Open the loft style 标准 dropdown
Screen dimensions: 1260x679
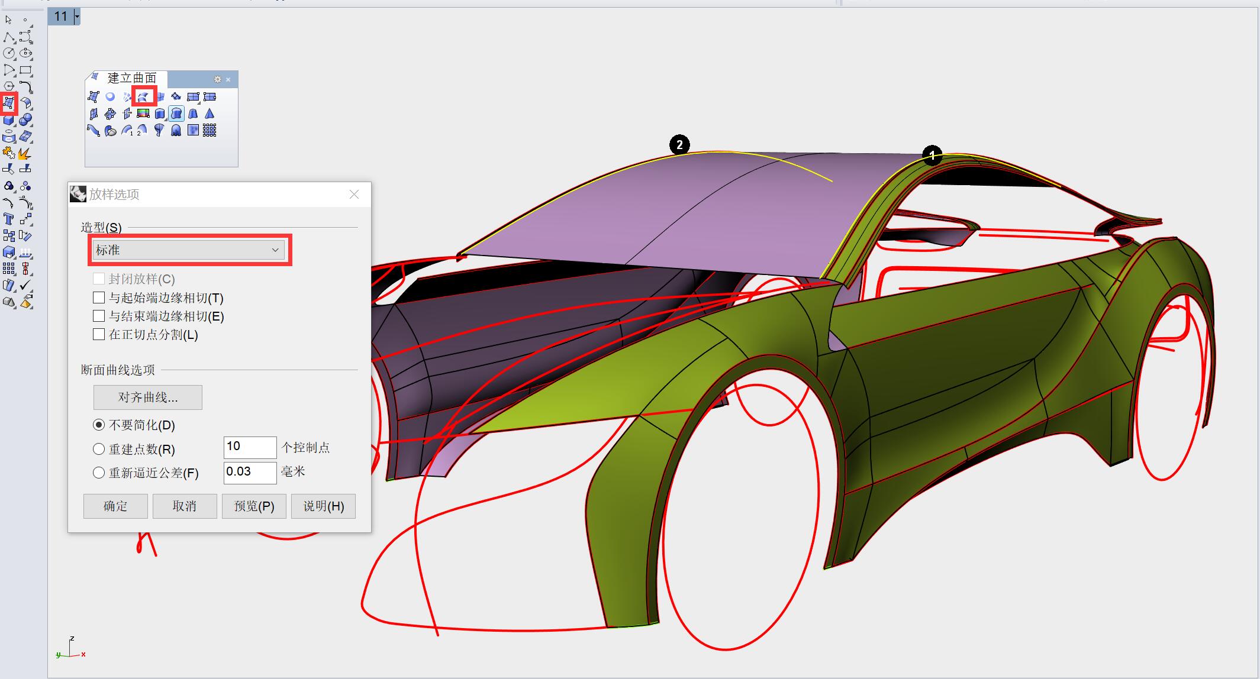tap(188, 250)
